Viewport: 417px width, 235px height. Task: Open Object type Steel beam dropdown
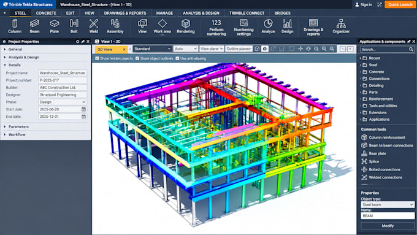pyautogui.click(x=388, y=205)
